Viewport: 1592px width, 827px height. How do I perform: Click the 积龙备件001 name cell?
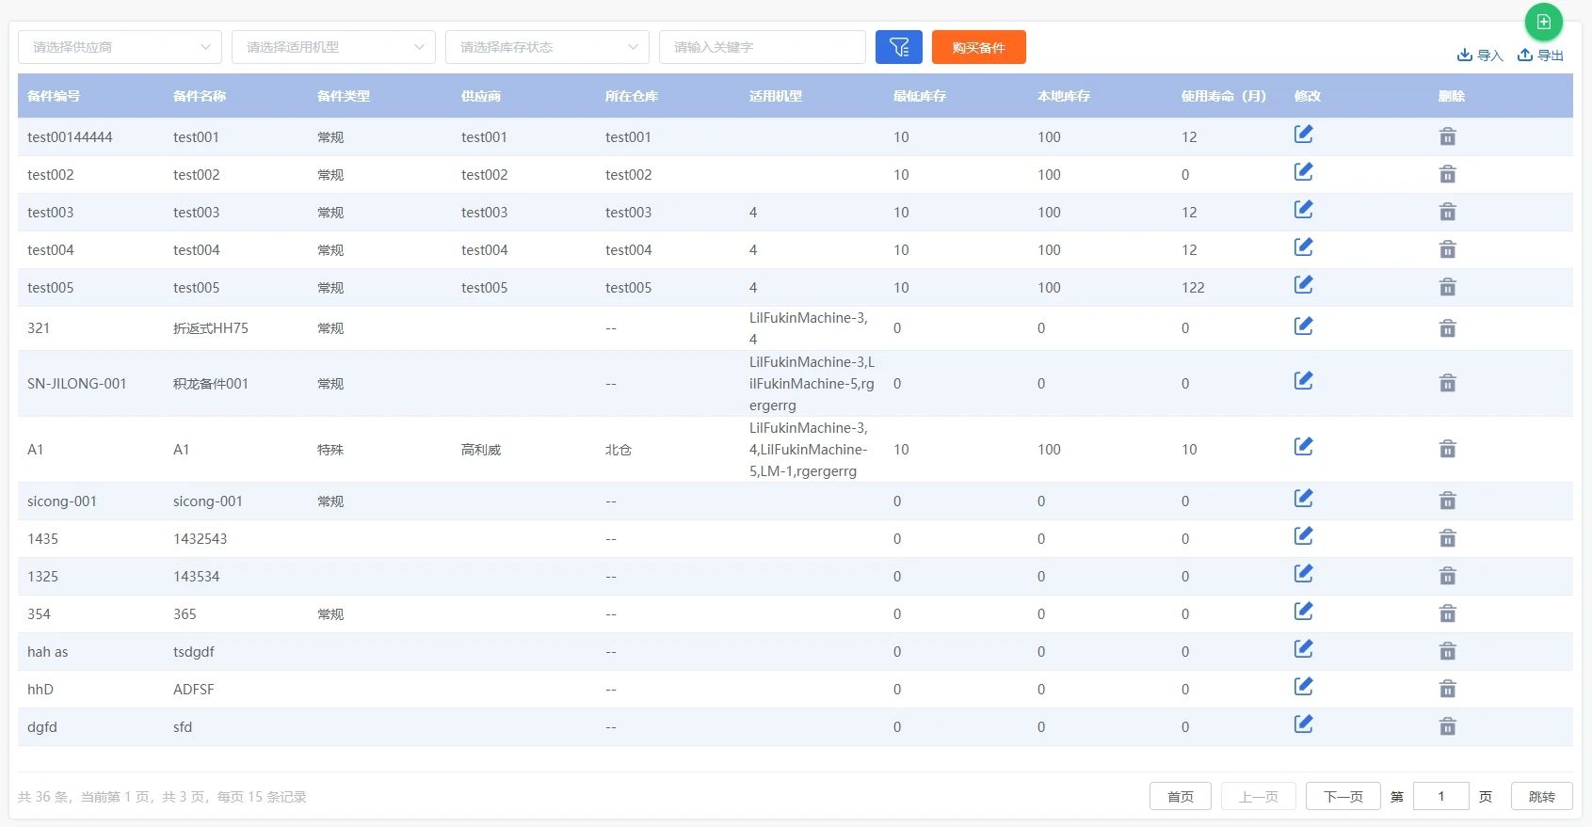click(211, 384)
